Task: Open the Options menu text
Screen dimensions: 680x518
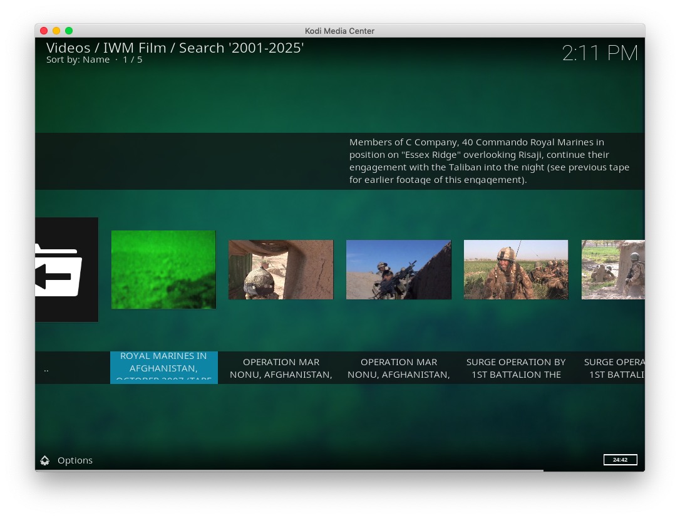Action: (75, 460)
